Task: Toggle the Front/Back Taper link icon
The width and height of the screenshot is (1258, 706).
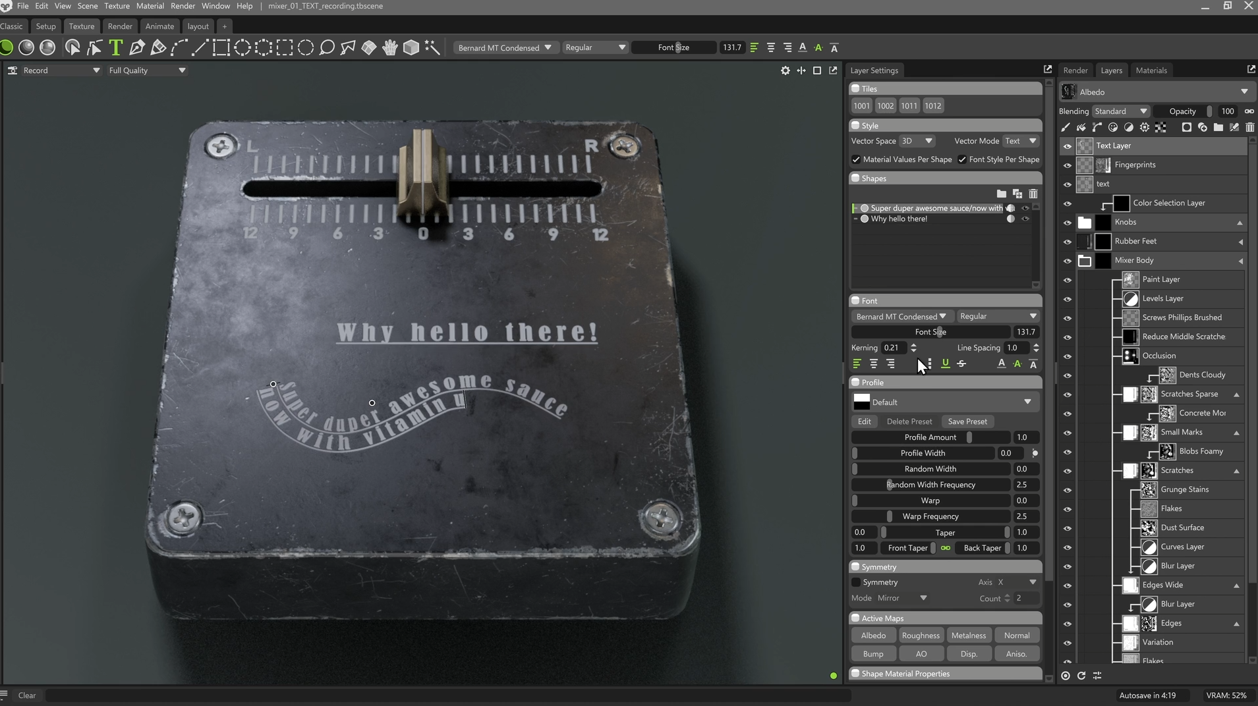Action: tap(945, 548)
